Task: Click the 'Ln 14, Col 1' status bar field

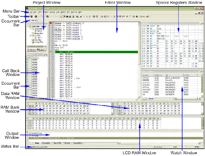Action: point(158,147)
